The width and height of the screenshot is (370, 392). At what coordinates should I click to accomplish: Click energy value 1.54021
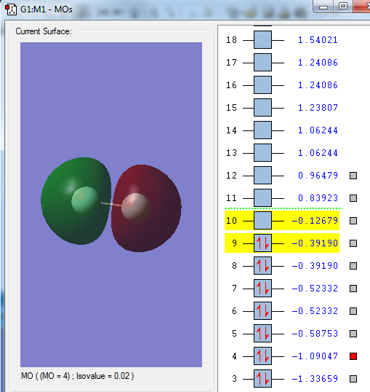coord(318,40)
